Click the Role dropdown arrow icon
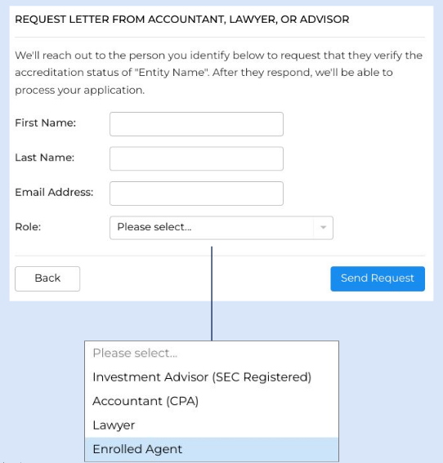443x463 pixels. click(x=324, y=227)
